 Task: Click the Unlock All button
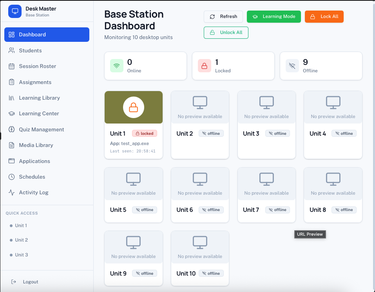[226, 32]
